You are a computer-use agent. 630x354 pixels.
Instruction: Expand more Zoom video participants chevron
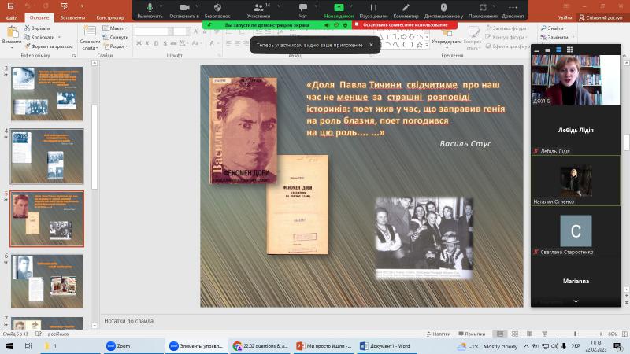(576, 301)
